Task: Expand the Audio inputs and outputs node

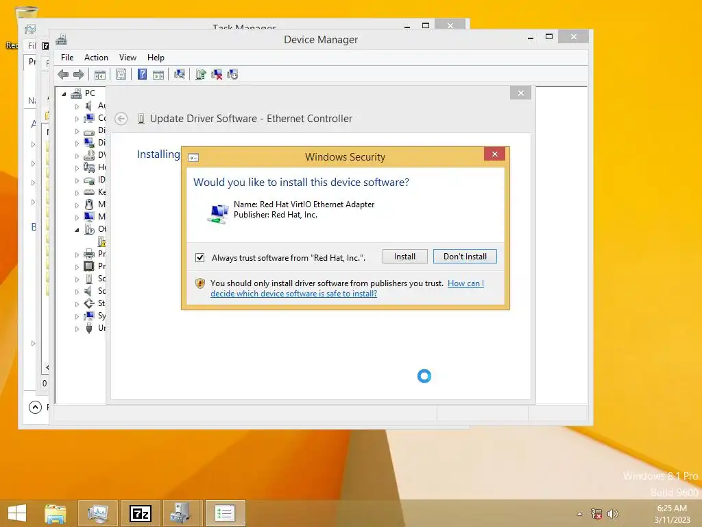Action: pos(77,106)
